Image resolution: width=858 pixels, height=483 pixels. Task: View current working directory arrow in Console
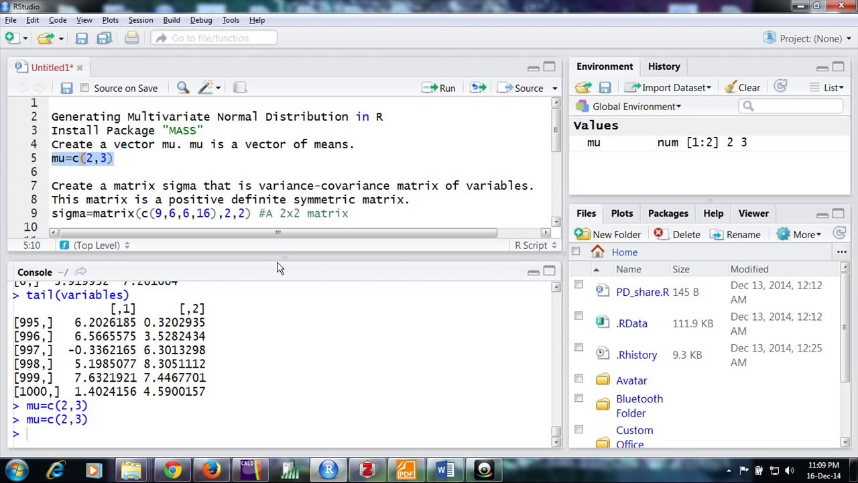[80, 272]
